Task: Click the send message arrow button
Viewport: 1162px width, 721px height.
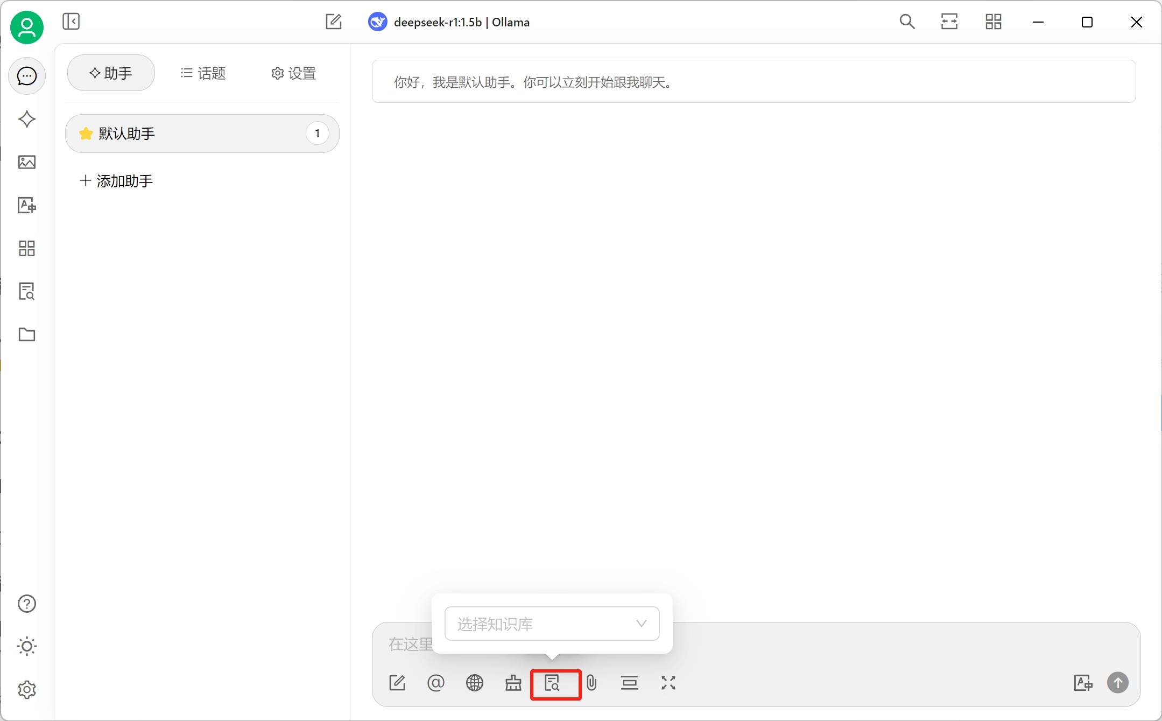Action: 1117,683
